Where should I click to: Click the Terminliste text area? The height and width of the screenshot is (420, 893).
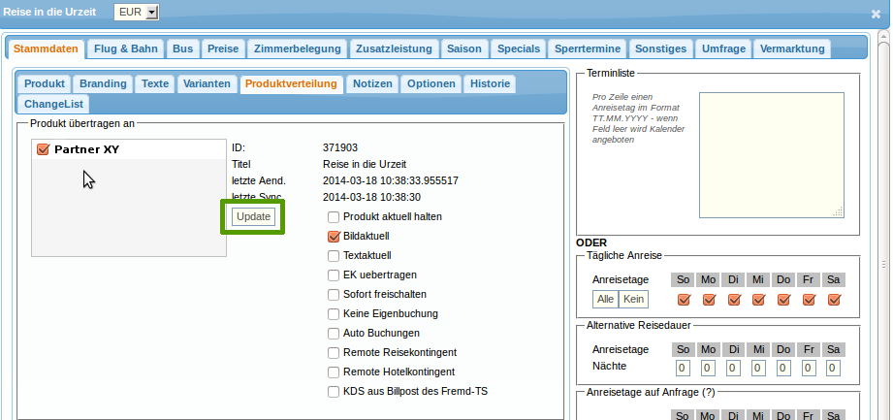pyautogui.click(x=772, y=142)
